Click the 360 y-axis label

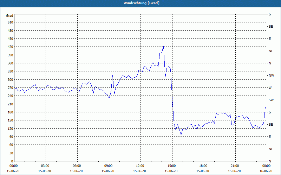(11, 63)
